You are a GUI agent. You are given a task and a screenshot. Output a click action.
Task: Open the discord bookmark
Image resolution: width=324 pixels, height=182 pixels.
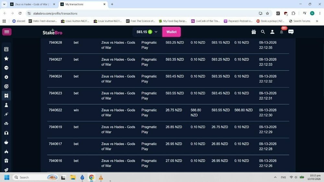click(19, 21)
